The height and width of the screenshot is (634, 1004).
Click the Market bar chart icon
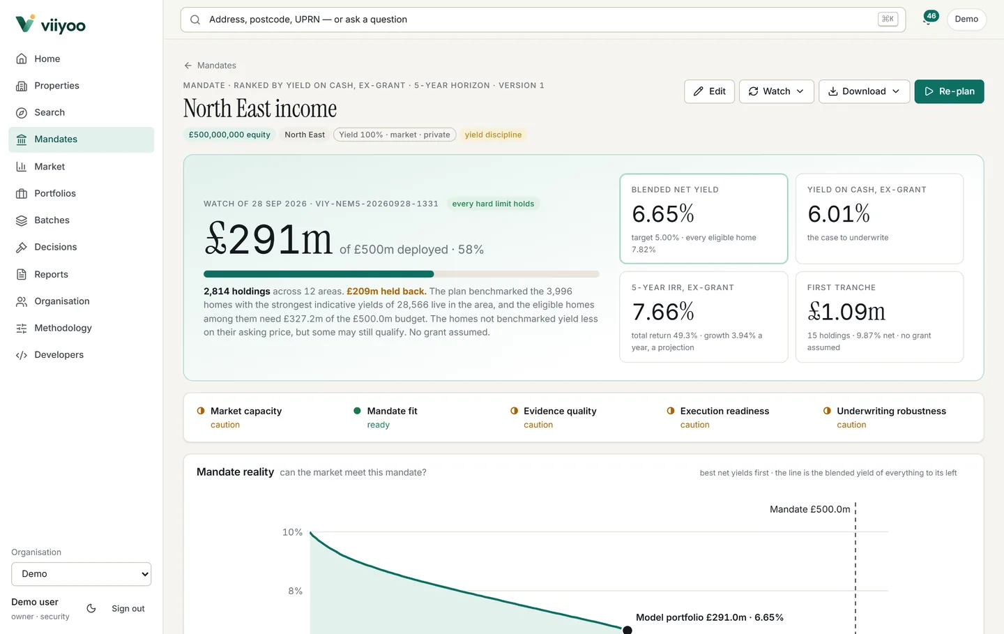pyautogui.click(x=22, y=167)
